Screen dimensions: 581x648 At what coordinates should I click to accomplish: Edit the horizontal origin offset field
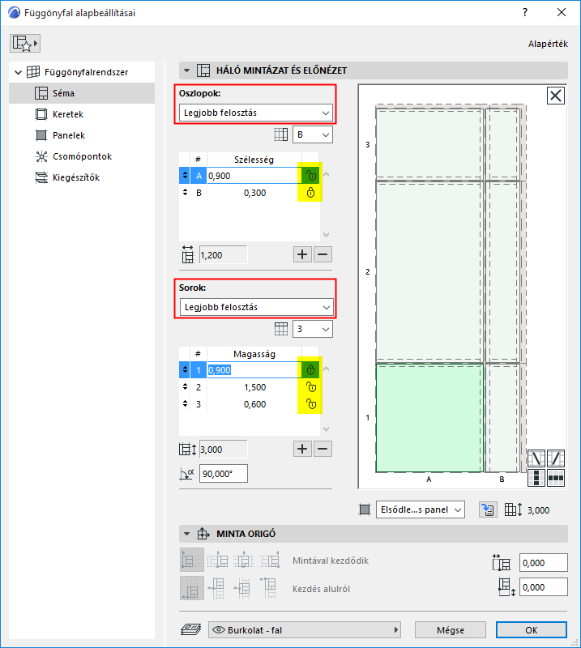click(x=544, y=563)
